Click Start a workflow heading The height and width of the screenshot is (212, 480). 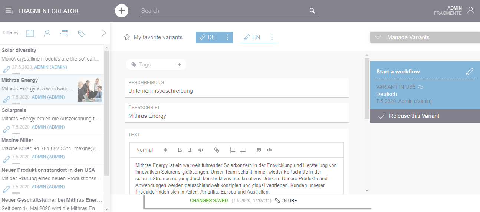398,72
